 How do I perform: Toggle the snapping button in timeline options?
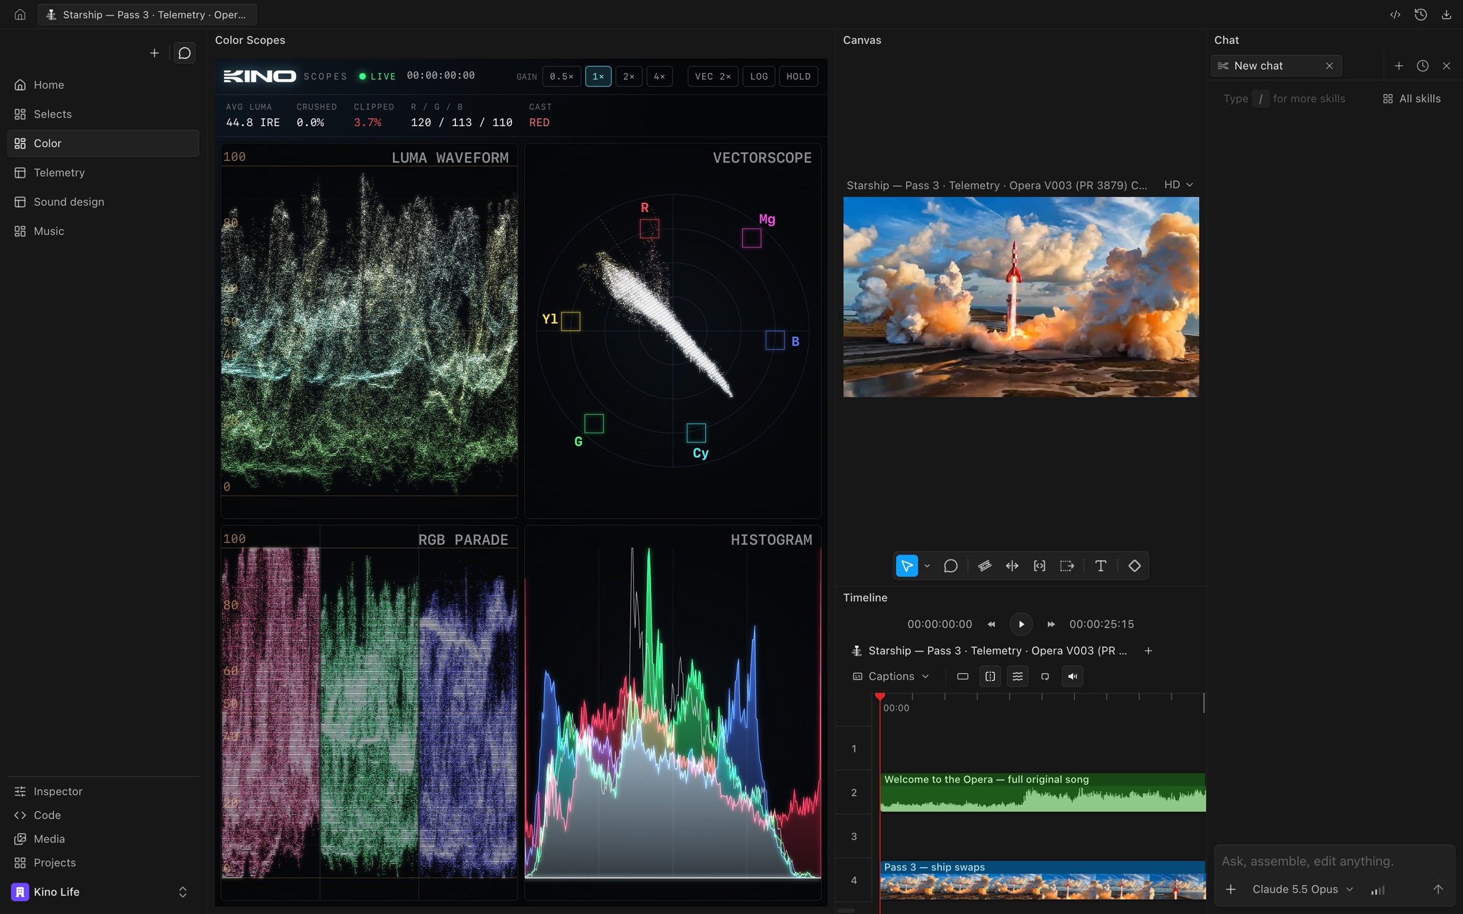tap(990, 676)
